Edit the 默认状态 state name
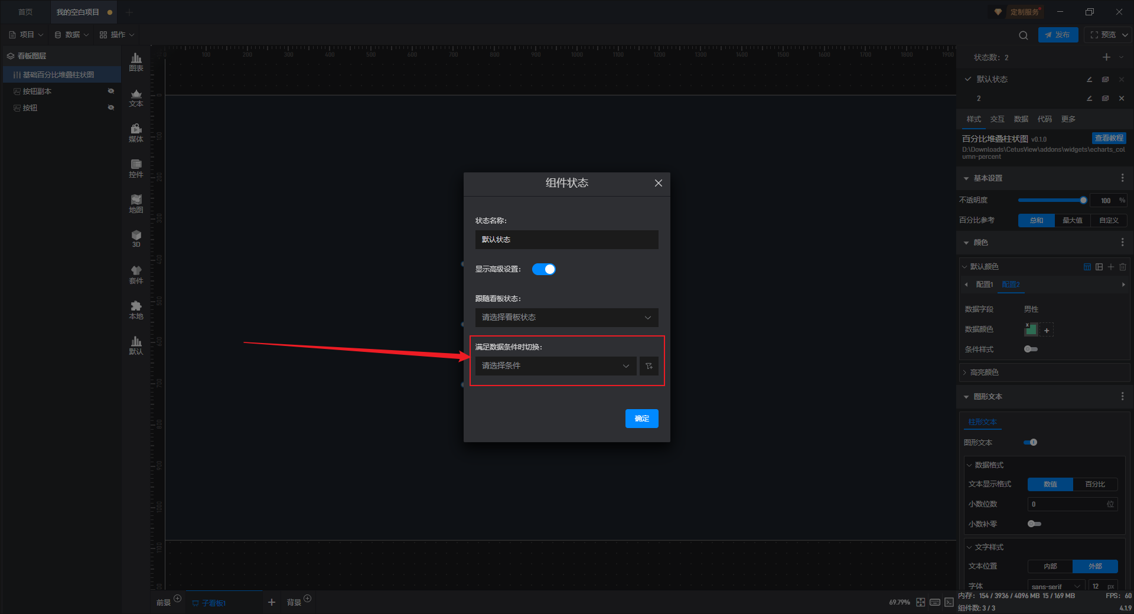 [1090, 79]
